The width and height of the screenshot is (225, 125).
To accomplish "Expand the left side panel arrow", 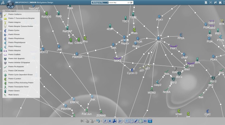I will pos(1,68).
